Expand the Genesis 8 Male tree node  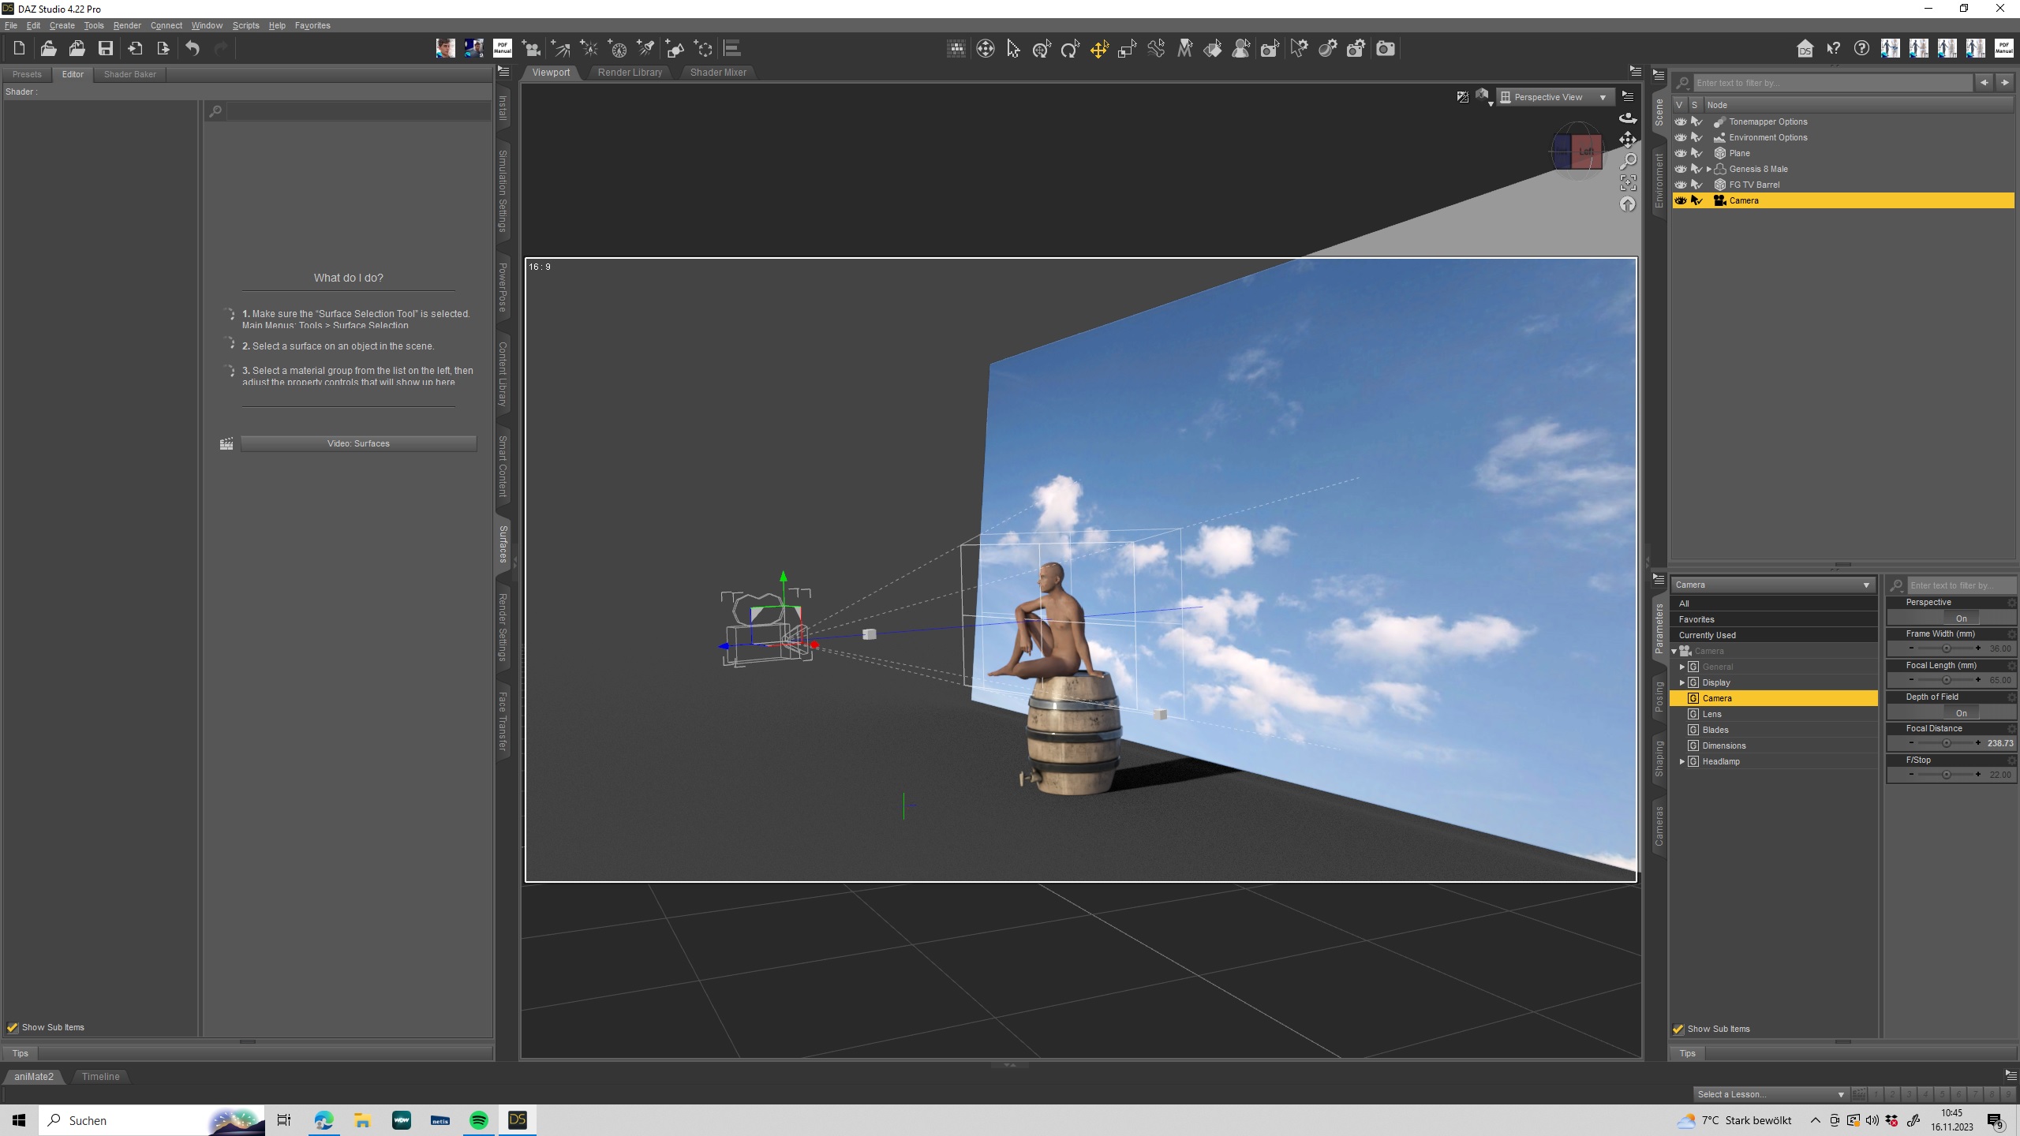pos(1709,169)
